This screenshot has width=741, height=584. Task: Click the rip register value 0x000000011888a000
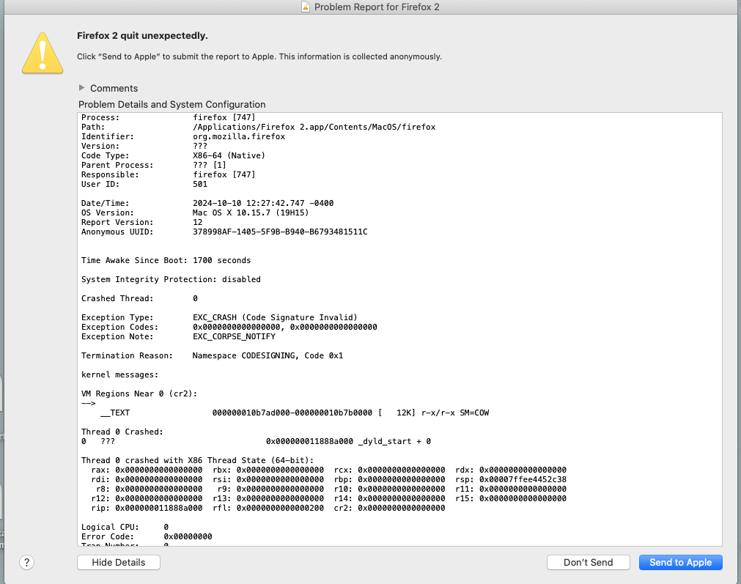(159, 508)
